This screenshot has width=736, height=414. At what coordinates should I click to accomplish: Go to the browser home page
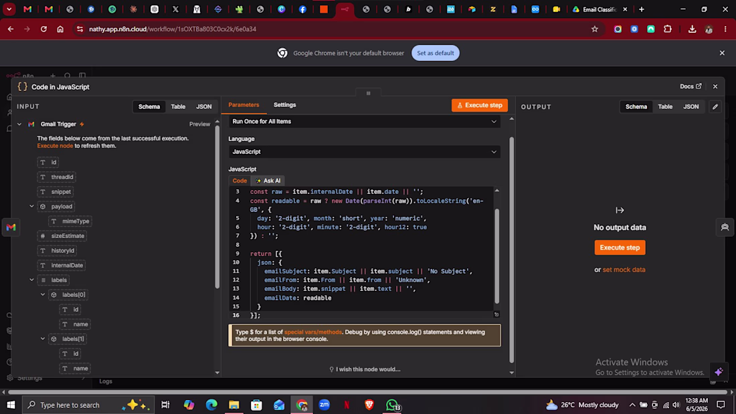[60, 29]
